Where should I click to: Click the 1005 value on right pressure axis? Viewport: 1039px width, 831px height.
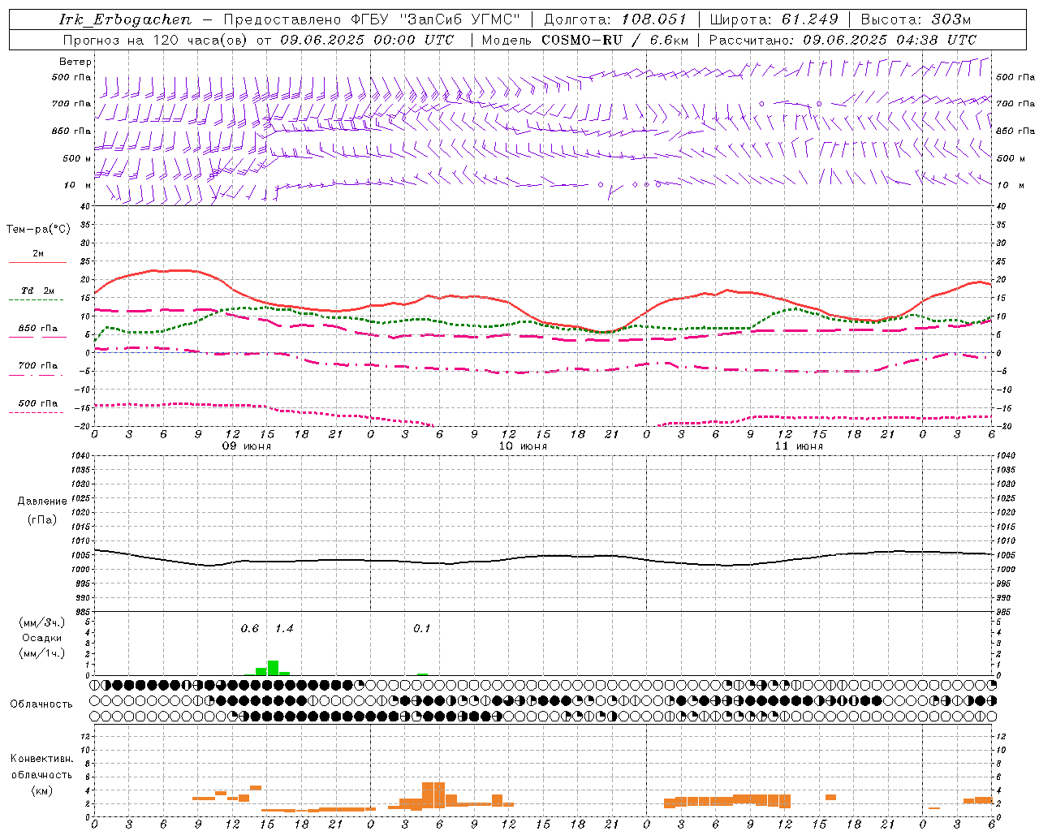(x=1006, y=555)
